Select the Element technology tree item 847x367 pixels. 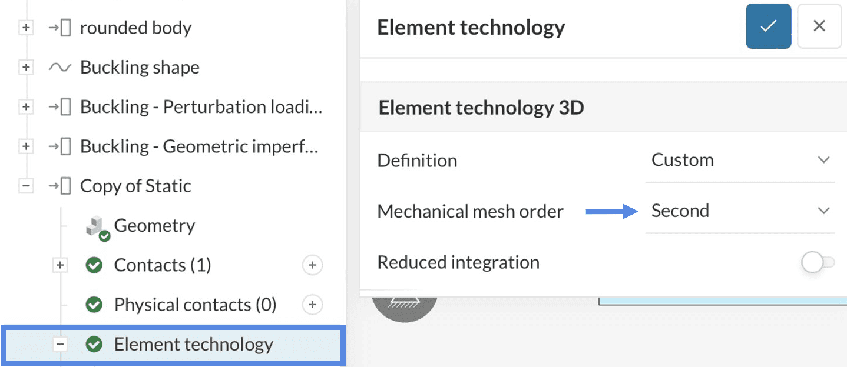[x=193, y=344]
